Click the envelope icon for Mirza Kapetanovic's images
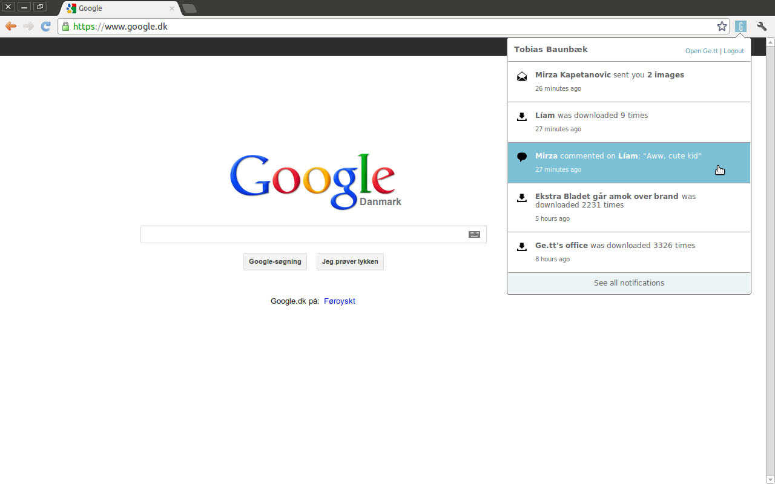The height and width of the screenshot is (484, 775). tap(521, 76)
